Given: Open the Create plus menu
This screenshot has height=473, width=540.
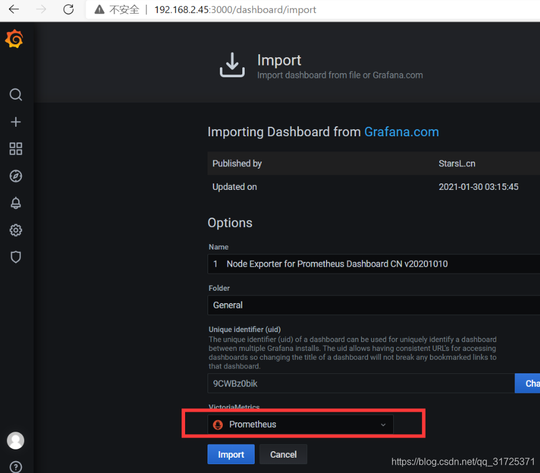Looking at the screenshot, I should click(x=15, y=121).
